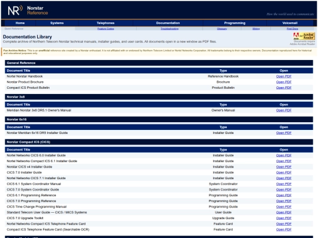318x238 pixels.
Task: Follow the Glossary quick link
Action: [222, 29]
